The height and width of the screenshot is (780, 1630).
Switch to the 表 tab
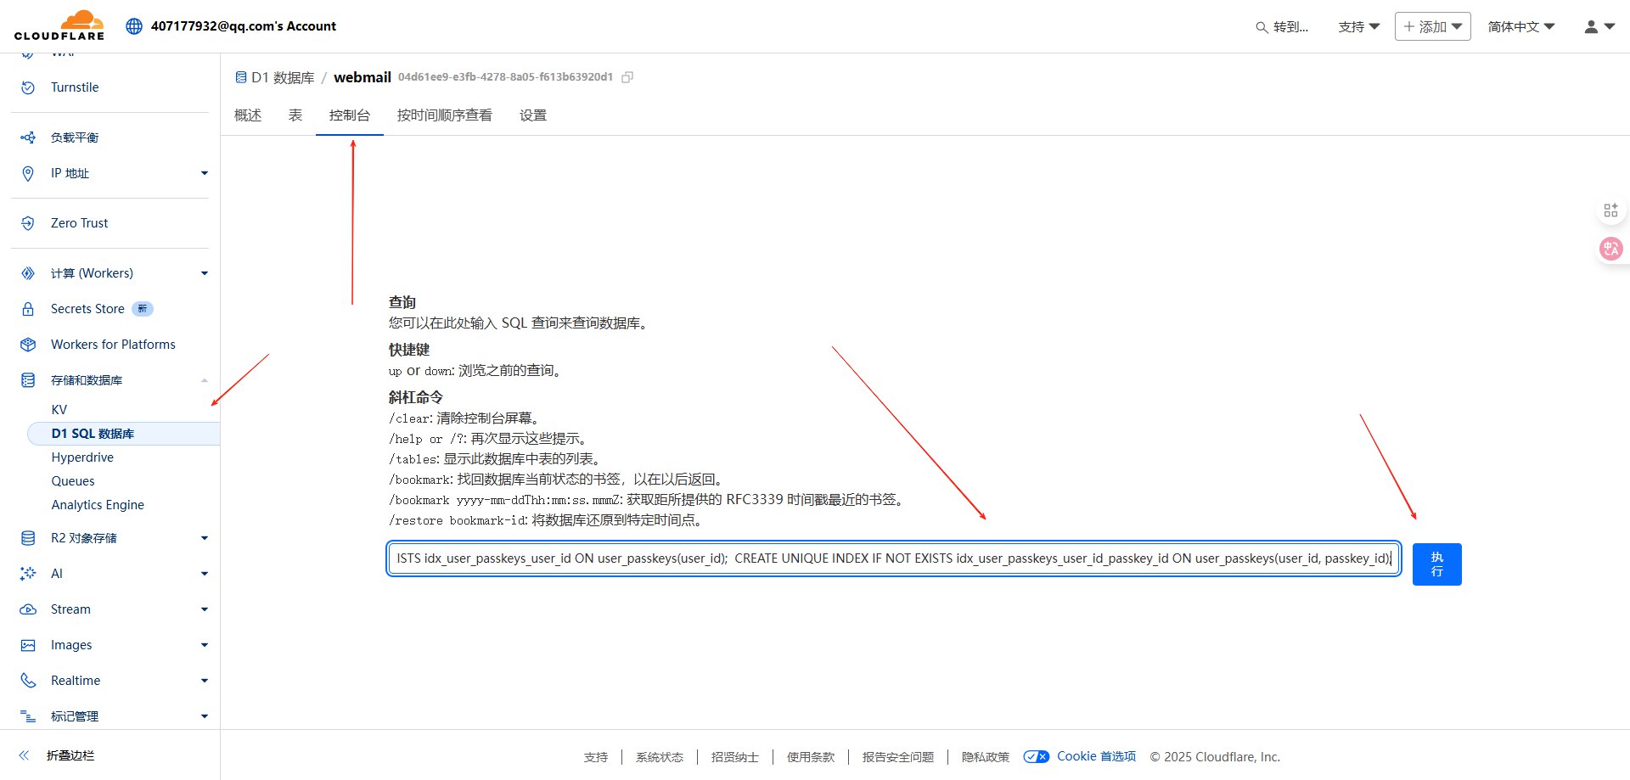pyautogui.click(x=295, y=115)
